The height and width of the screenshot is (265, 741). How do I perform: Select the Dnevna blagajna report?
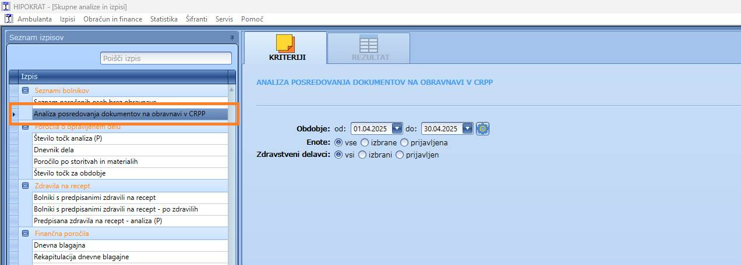[59, 245]
